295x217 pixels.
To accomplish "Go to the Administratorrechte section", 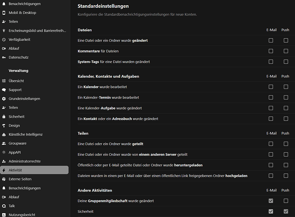I will pos(24,161).
